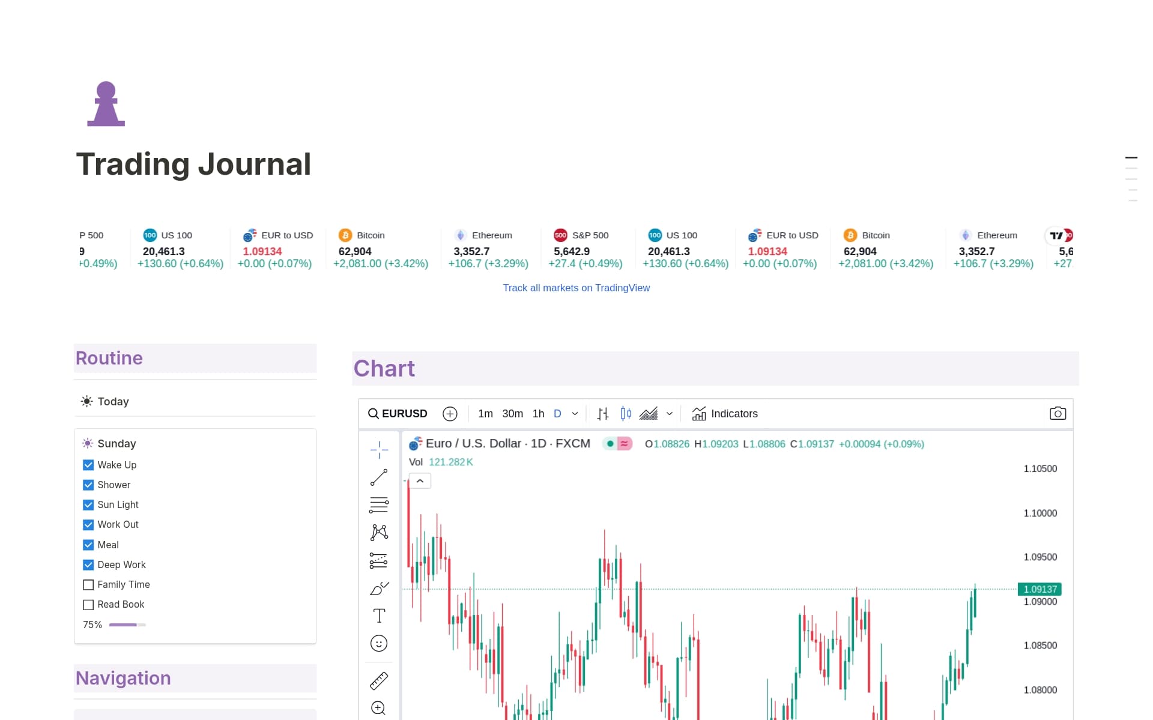Check the Read Book checkbox
The height and width of the screenshot is (720, 1153).
[88, 605]
